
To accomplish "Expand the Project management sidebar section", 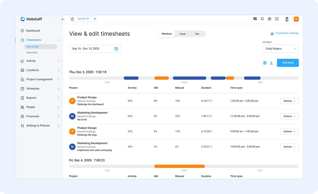I will [40, 79].
